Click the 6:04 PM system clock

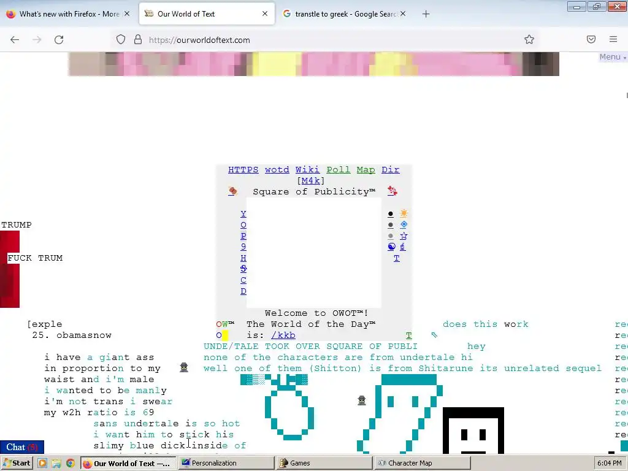[x=609, y=464]
